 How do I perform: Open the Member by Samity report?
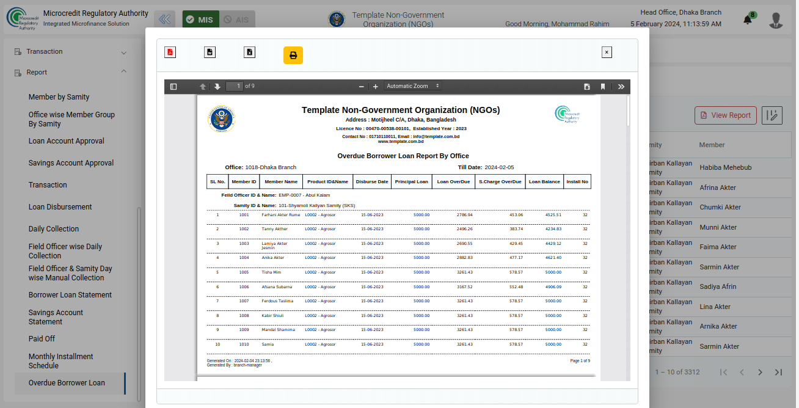(x=59, y=97)
